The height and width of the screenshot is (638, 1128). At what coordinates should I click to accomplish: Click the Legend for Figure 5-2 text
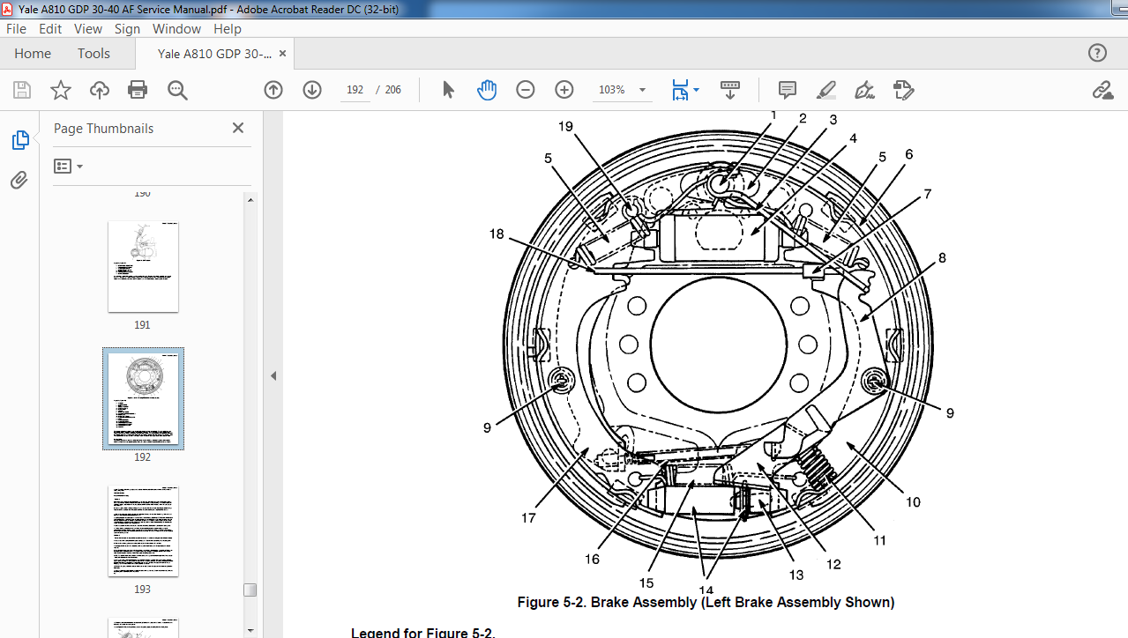pos(423,632)
